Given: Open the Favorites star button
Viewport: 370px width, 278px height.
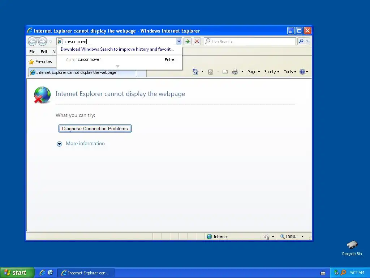Looking at the screenshot, I should (x=40, y=62).
